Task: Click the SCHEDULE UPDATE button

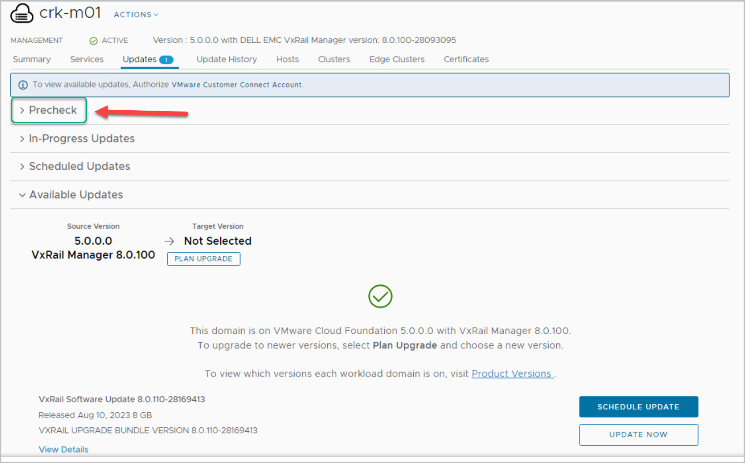Action: pyautogui.click(x=638, y=407)
